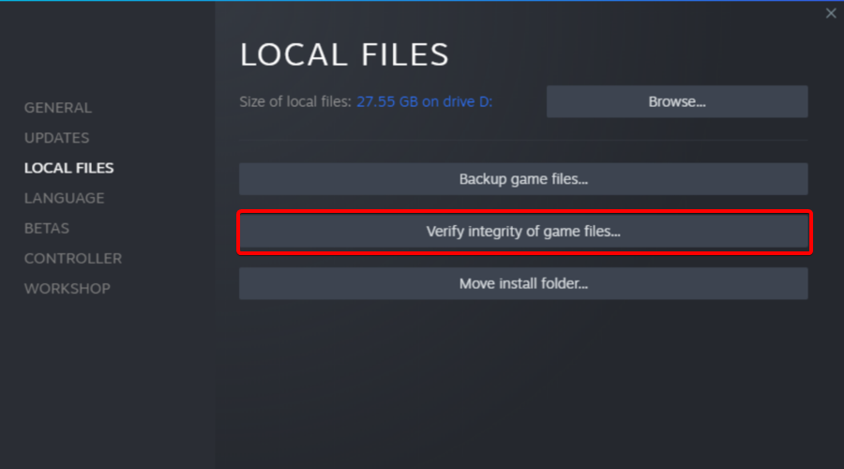The width and height of the screenshot is (844, 469).
Task: Open the Betas section
Action: [x=47, y=228]
